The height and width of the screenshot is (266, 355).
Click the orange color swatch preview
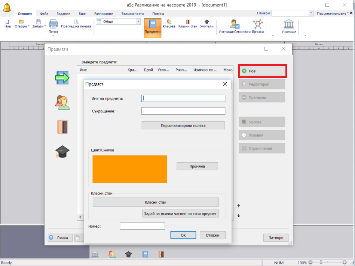tap(130, 169)
